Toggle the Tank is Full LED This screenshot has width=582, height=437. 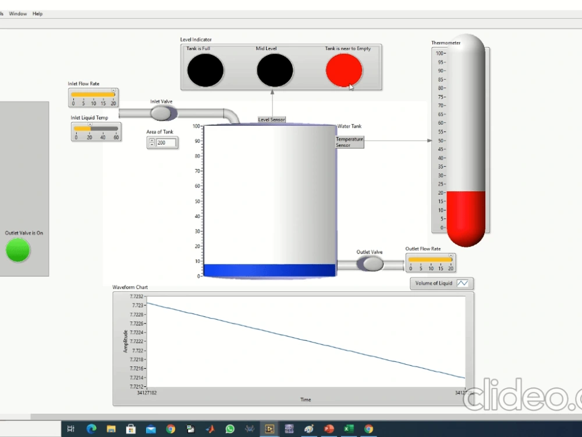(x=205, y=69)
